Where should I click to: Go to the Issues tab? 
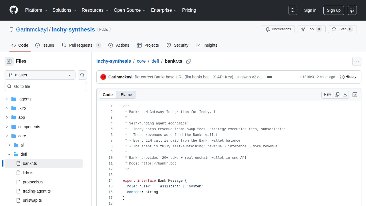(45, 45)
